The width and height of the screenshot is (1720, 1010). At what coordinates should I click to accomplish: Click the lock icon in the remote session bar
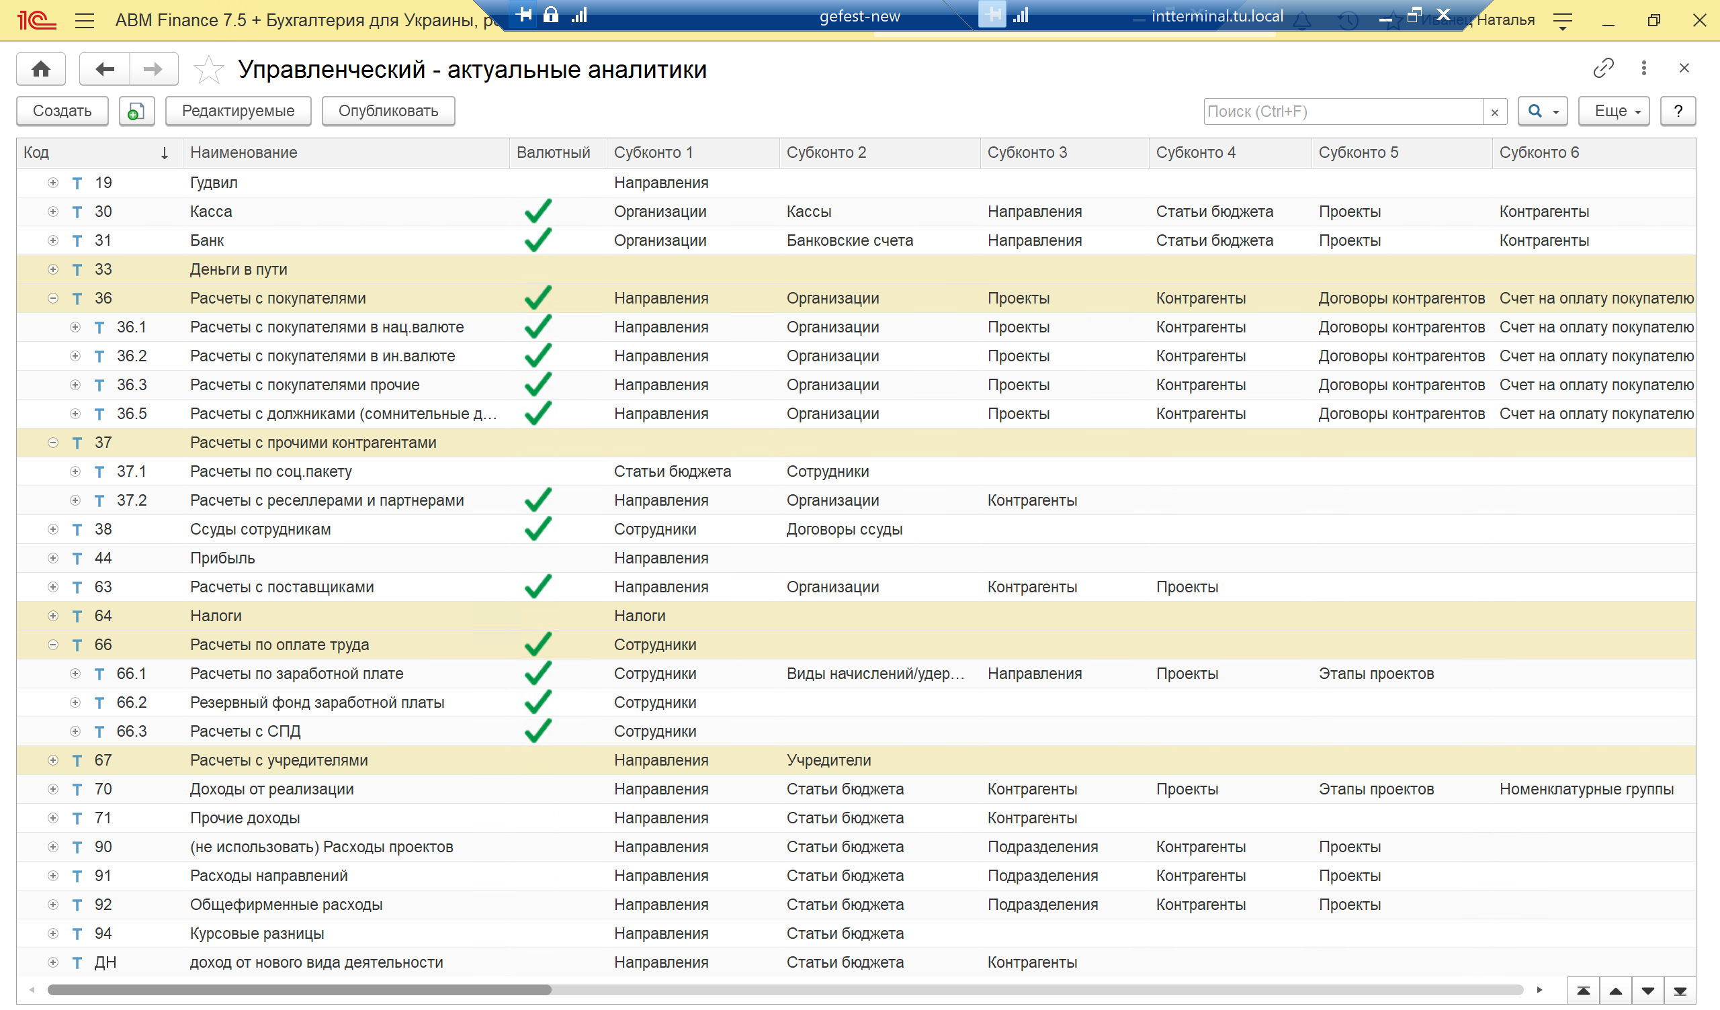[x=551, y=14]
